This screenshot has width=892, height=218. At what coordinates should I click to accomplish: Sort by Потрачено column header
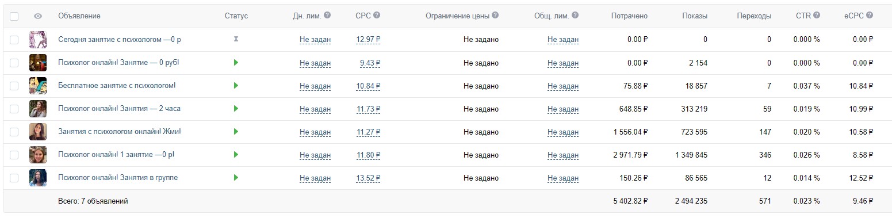[x=629, y=16]
